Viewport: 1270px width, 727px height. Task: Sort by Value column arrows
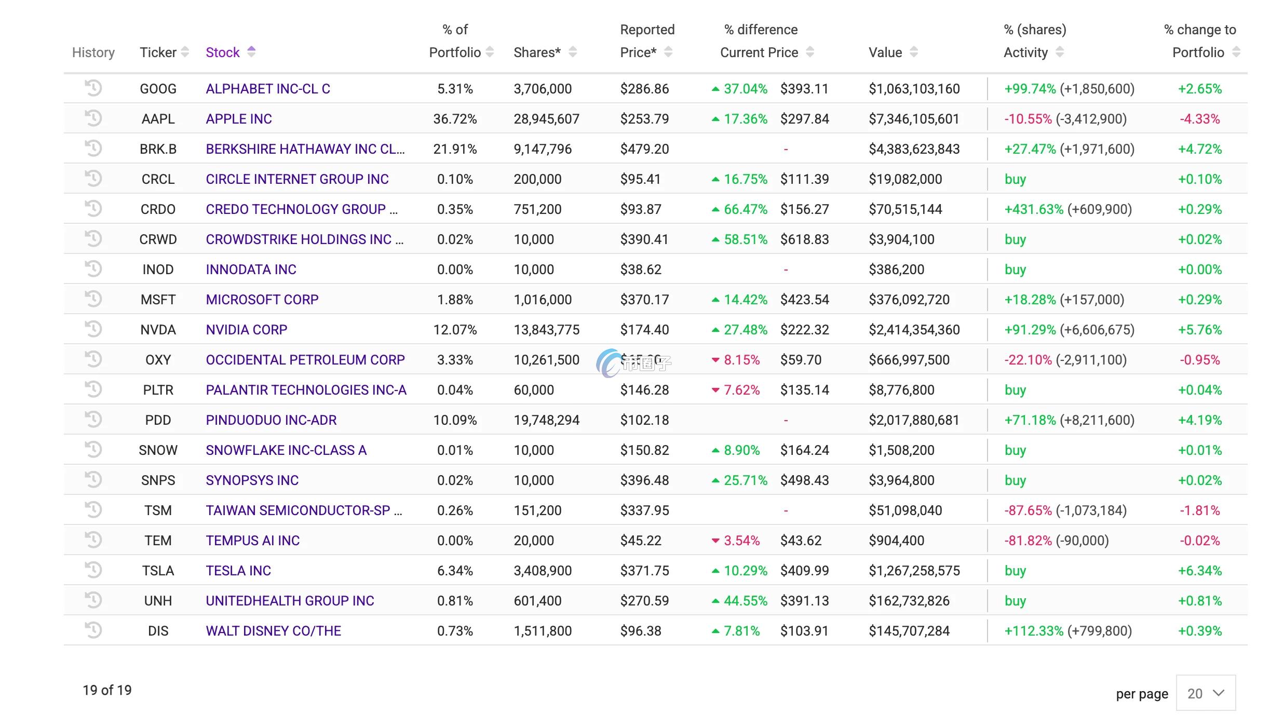[914, 52]
